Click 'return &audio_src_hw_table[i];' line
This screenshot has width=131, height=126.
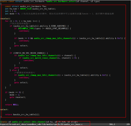coord(22,115)
